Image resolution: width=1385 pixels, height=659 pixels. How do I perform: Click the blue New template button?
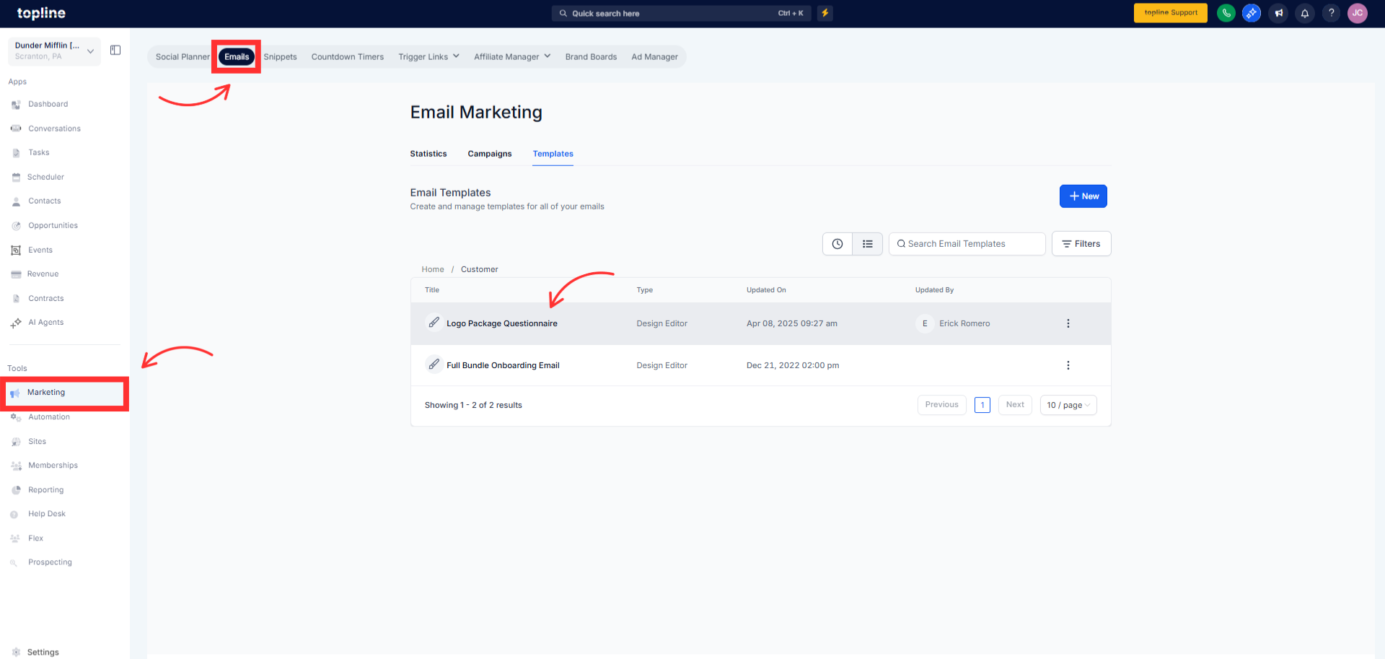click(x=1083, y=196)
